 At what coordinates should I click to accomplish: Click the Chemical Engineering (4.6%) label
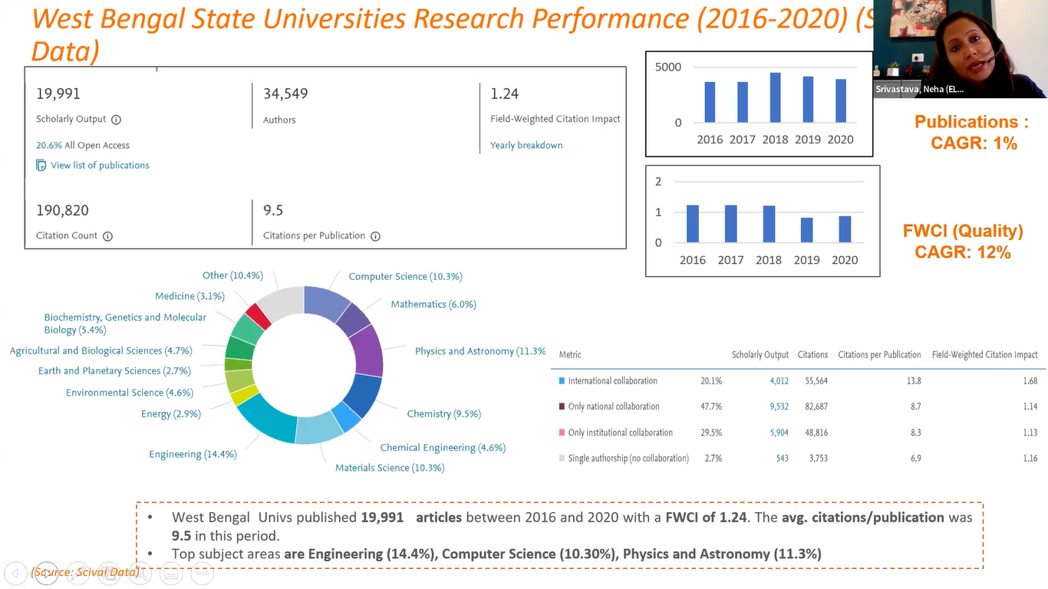tap(443, 448)
